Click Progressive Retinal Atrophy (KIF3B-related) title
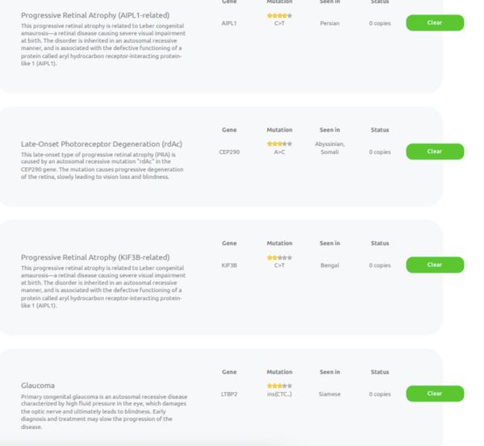This screenshot has width=484, height=446. [95, 257]
